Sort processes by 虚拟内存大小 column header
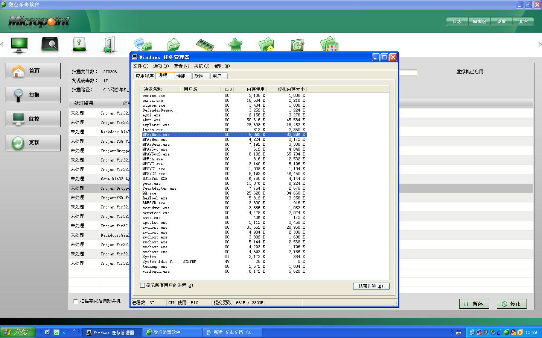The image size is (542, 338). tap(287, 89)
